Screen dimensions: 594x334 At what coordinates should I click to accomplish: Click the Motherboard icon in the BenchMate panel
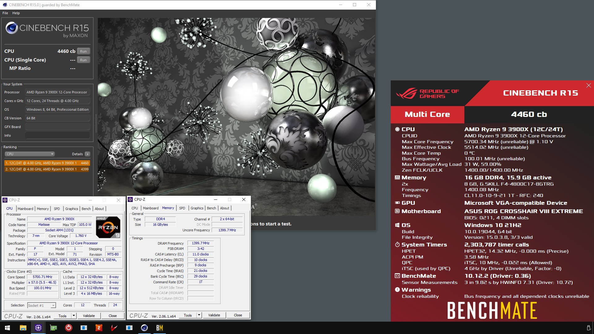[x=397, y=211]
